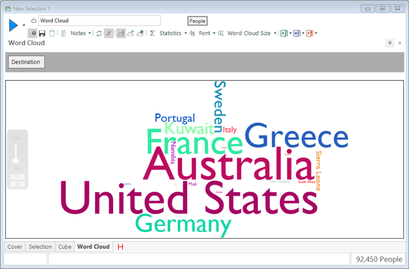Open the Word export dropdown arrow
409x269 pixels.
(303, 33)
